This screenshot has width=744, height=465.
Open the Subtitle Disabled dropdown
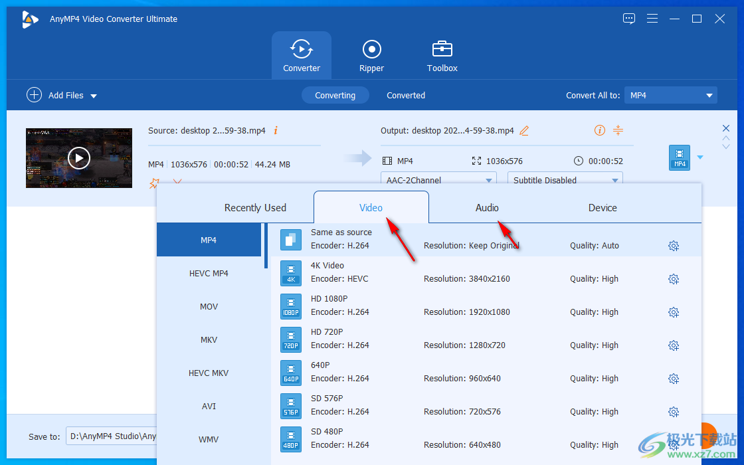(565, 179)
